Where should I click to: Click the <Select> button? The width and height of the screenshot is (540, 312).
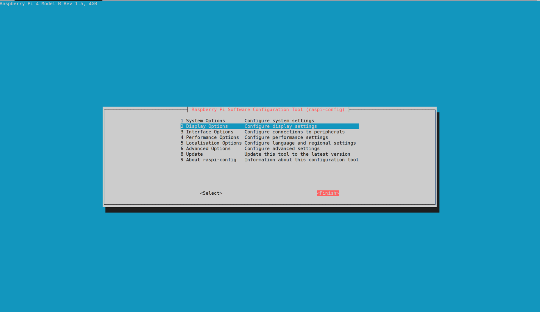click(211, 193)
